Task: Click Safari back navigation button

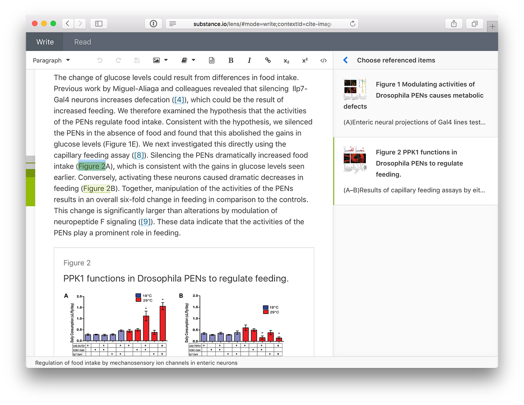Action: coord(68,24)
